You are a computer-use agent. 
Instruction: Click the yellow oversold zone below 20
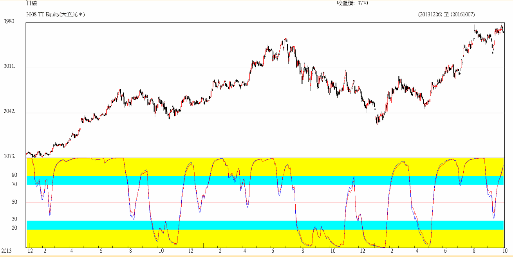pyautogui.click(x=235, y=239)
